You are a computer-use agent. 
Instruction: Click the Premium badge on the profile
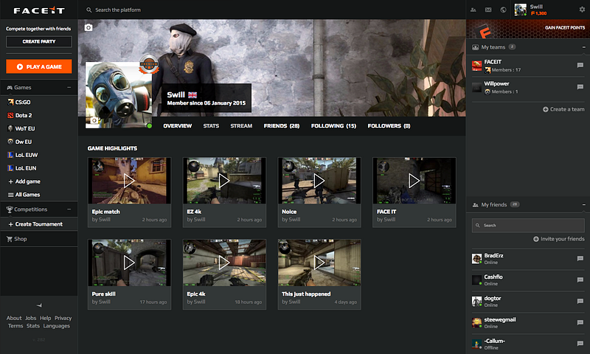coord(149,64)
